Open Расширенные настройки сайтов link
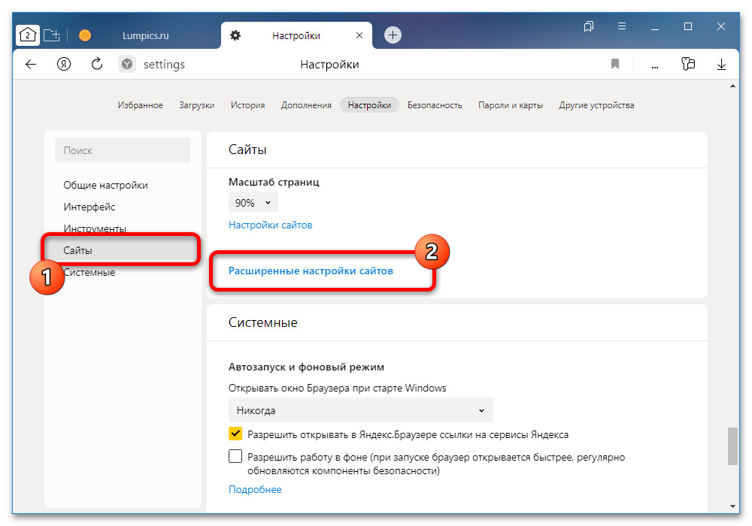The height and width of the screenshot is (526, 752). tap(311, 271)
